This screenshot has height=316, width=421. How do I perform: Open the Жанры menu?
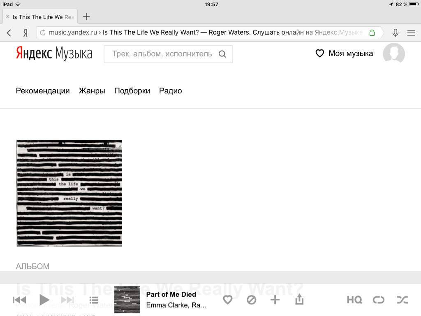tap(92, 91)
